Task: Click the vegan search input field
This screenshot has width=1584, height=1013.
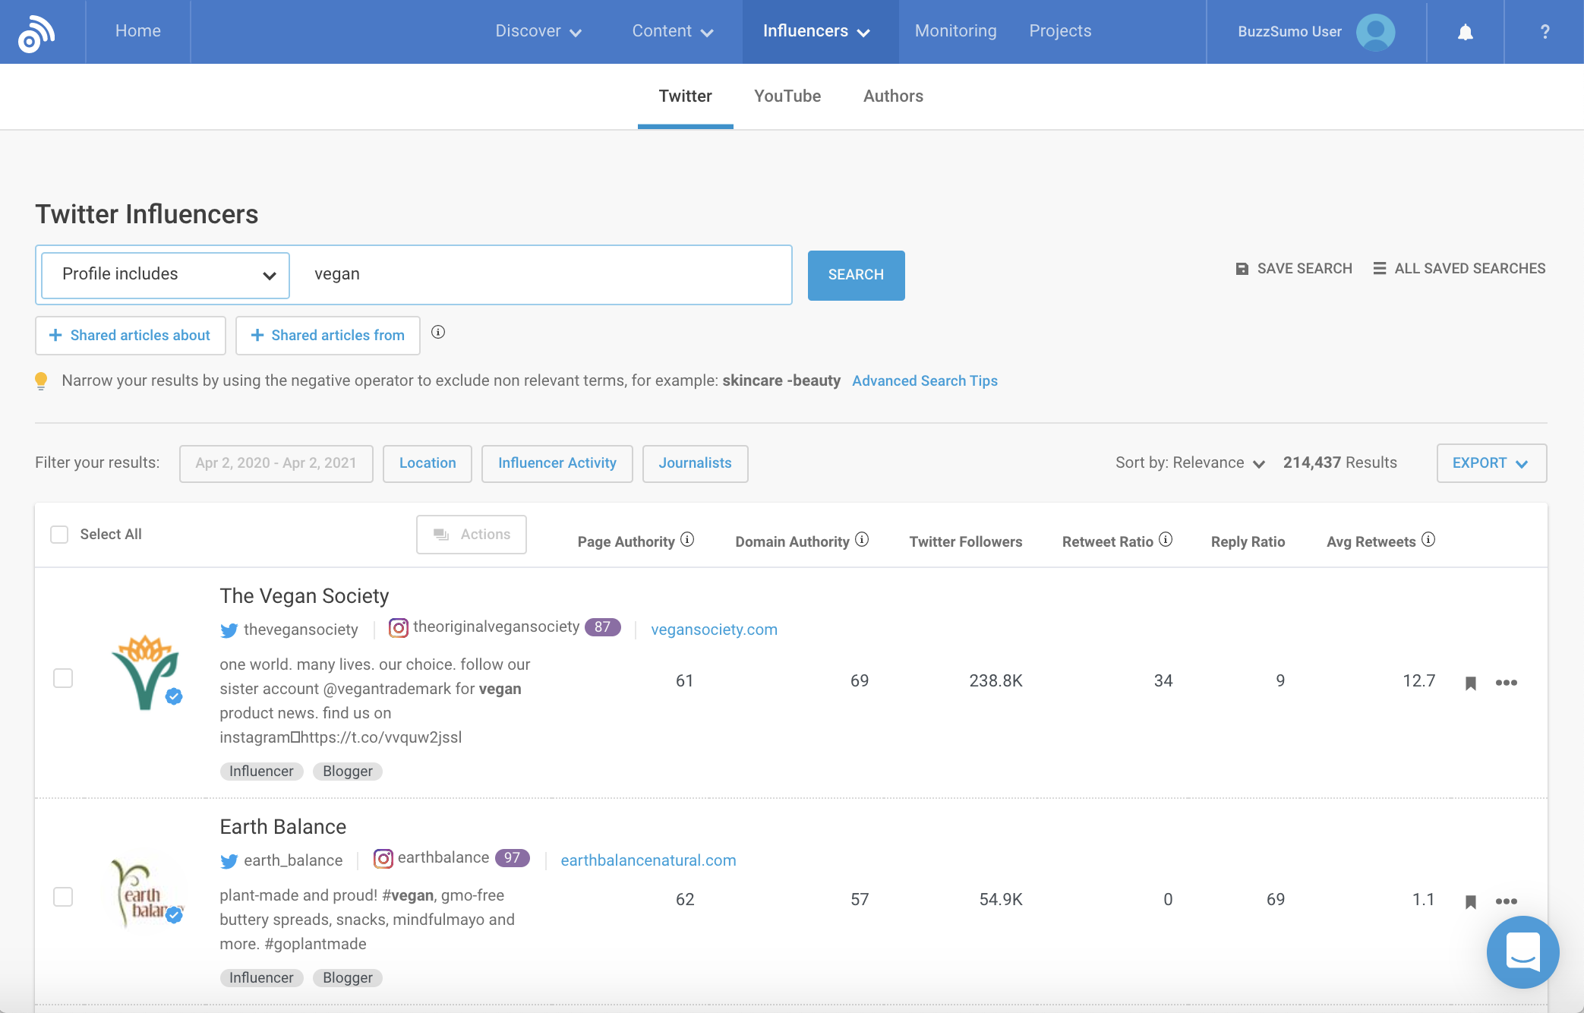Action: 542,275
